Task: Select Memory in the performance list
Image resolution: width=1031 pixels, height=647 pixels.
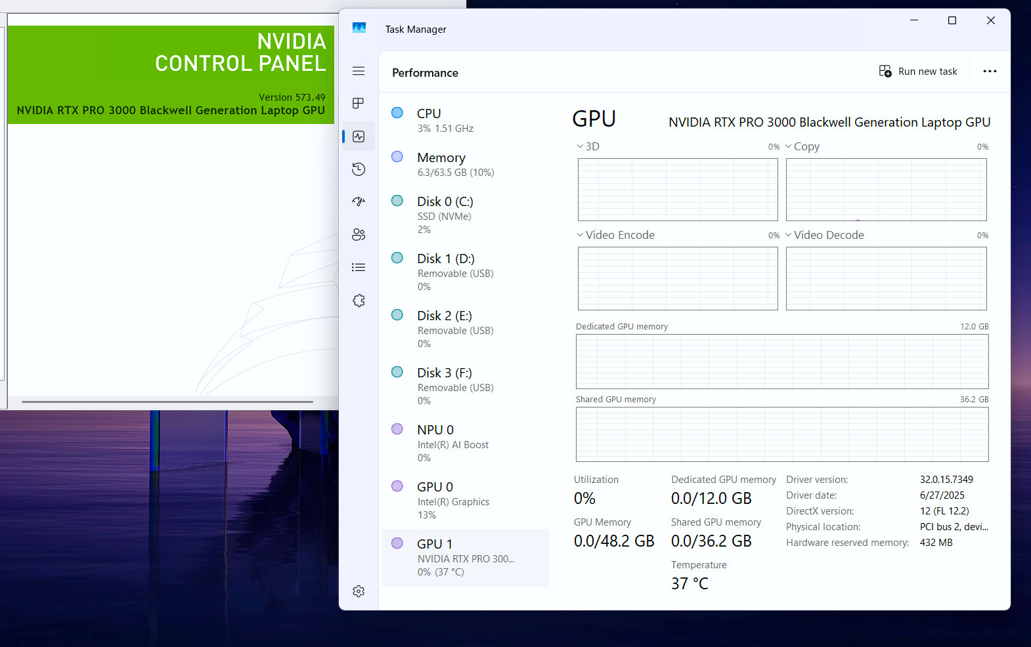Action: tap(466, 164)
